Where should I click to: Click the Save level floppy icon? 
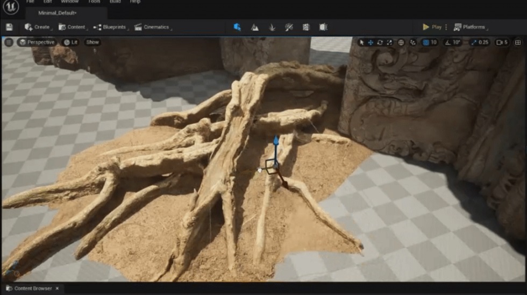click(x=9, y=27)
